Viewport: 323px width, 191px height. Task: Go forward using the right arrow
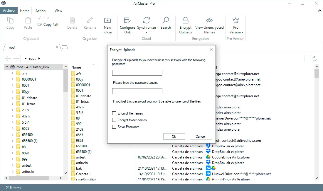[x=16, y=58]
